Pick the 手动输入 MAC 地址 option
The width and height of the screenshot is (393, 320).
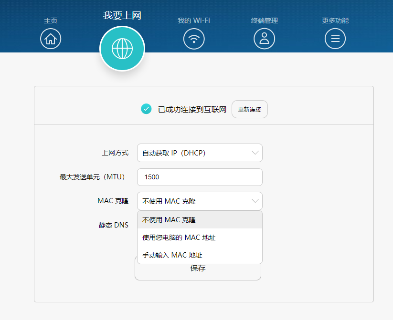click(200, 255)
